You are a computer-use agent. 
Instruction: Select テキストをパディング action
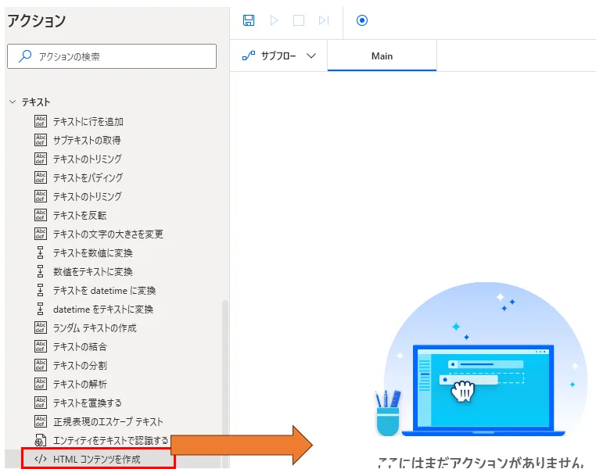click(87, 177)
